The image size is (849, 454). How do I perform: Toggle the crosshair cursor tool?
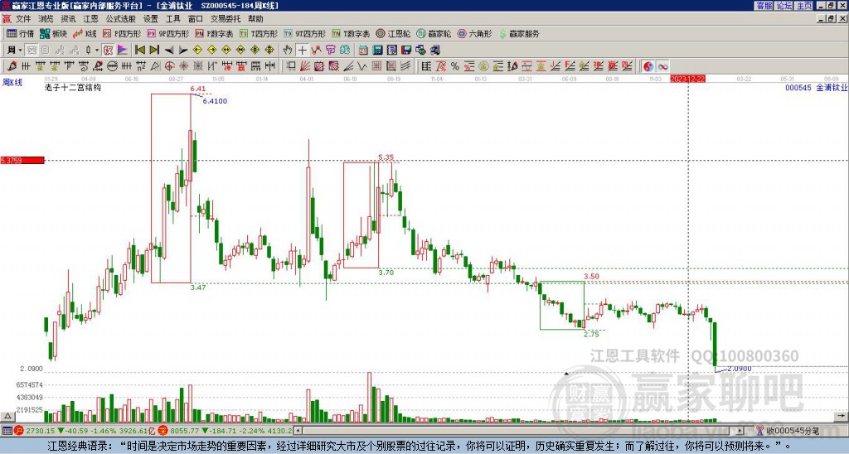click(x=302, y=51)
